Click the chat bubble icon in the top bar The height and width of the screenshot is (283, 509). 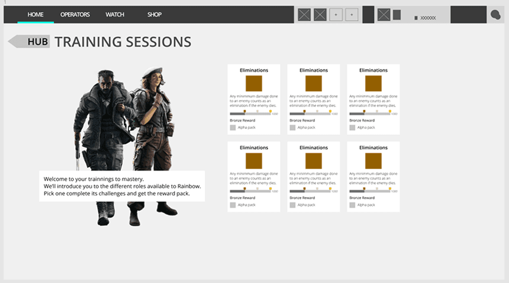pos(495,15)
